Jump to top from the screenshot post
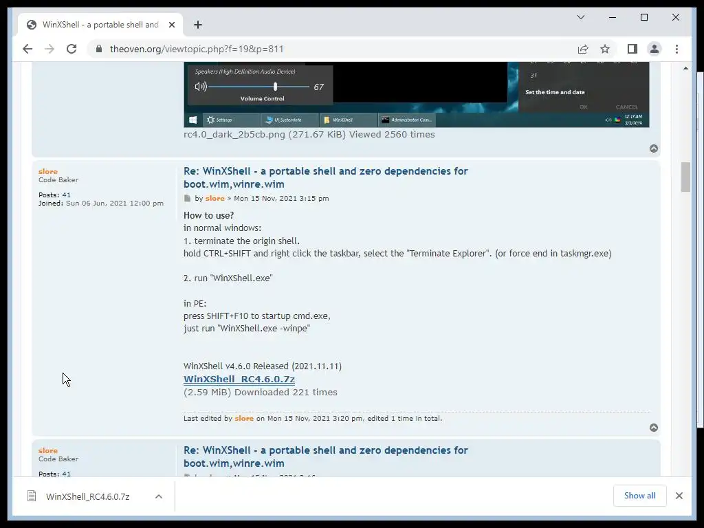The image size is (704, 528). click(654, 148)
